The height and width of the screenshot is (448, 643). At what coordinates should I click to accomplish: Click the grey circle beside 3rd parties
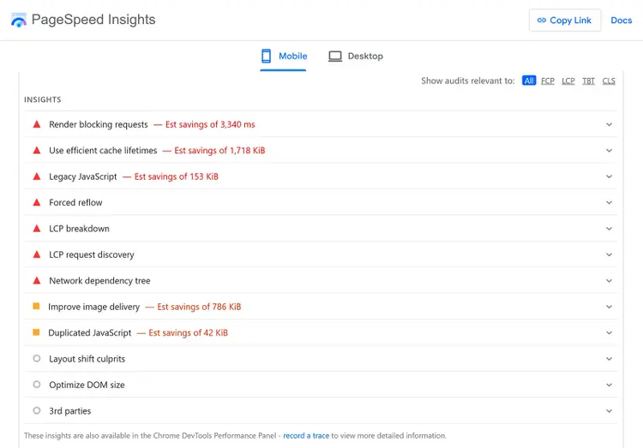pos(37,410)
